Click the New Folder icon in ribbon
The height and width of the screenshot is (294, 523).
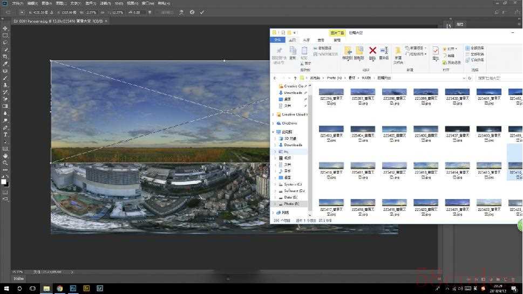(398, 51)
